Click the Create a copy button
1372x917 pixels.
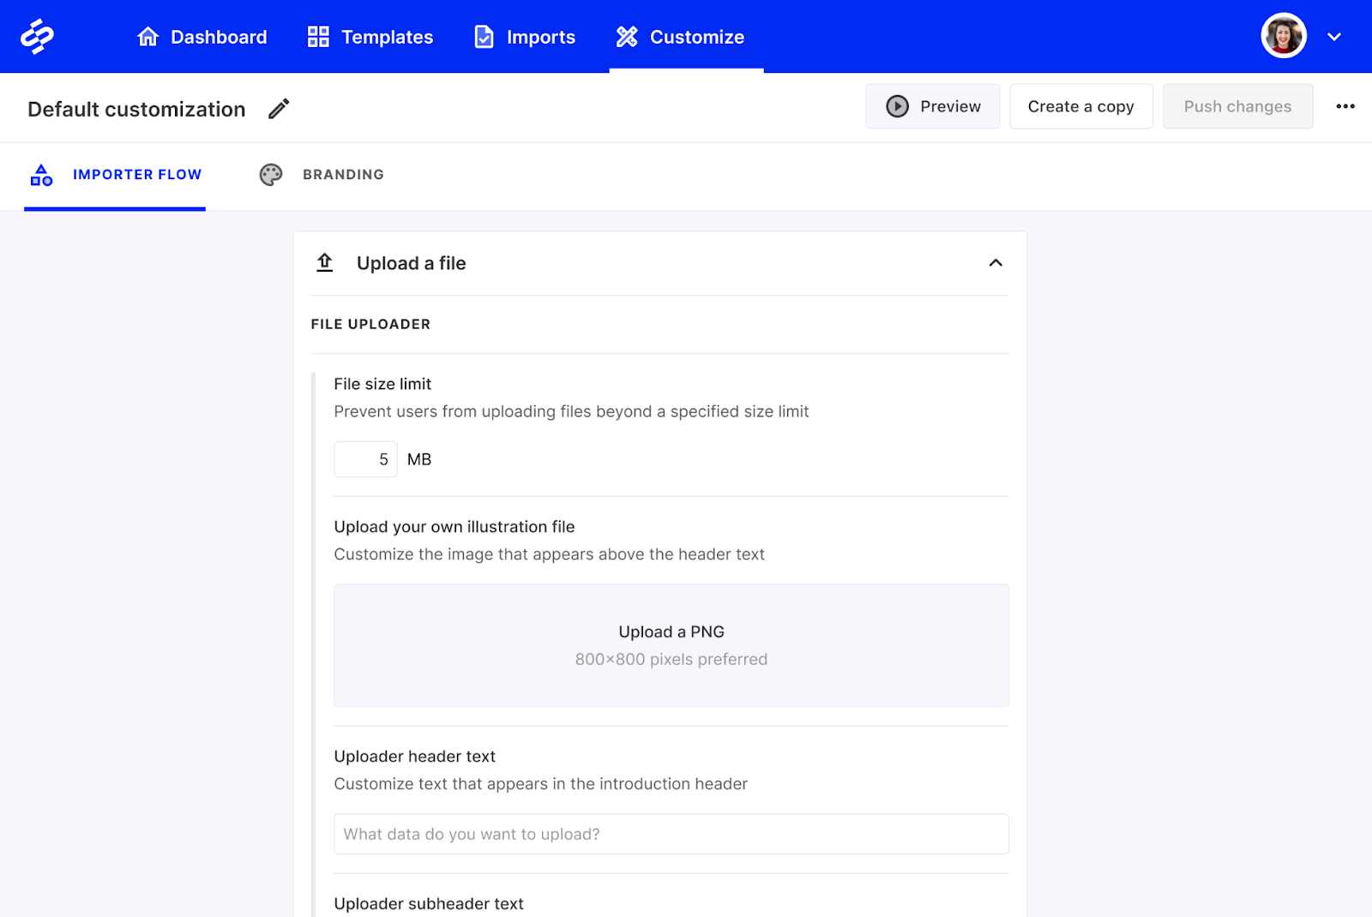coord(1080,106)
